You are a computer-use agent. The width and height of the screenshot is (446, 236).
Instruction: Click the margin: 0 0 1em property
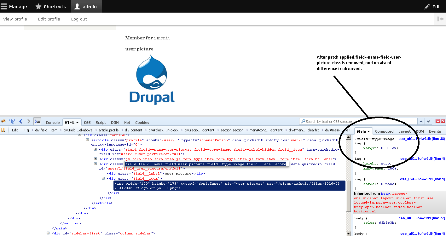tap(381, 148)
